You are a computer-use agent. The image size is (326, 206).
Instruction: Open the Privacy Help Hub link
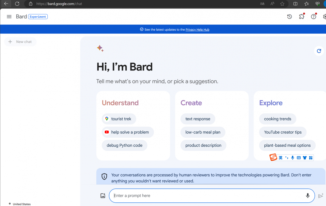(197, 30)
